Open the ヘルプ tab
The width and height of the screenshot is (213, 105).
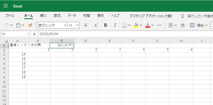click(x=115, y=16)
